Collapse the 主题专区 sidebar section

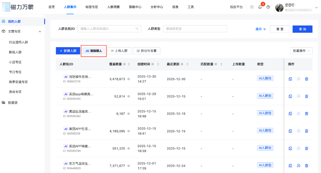pos(40,32)
